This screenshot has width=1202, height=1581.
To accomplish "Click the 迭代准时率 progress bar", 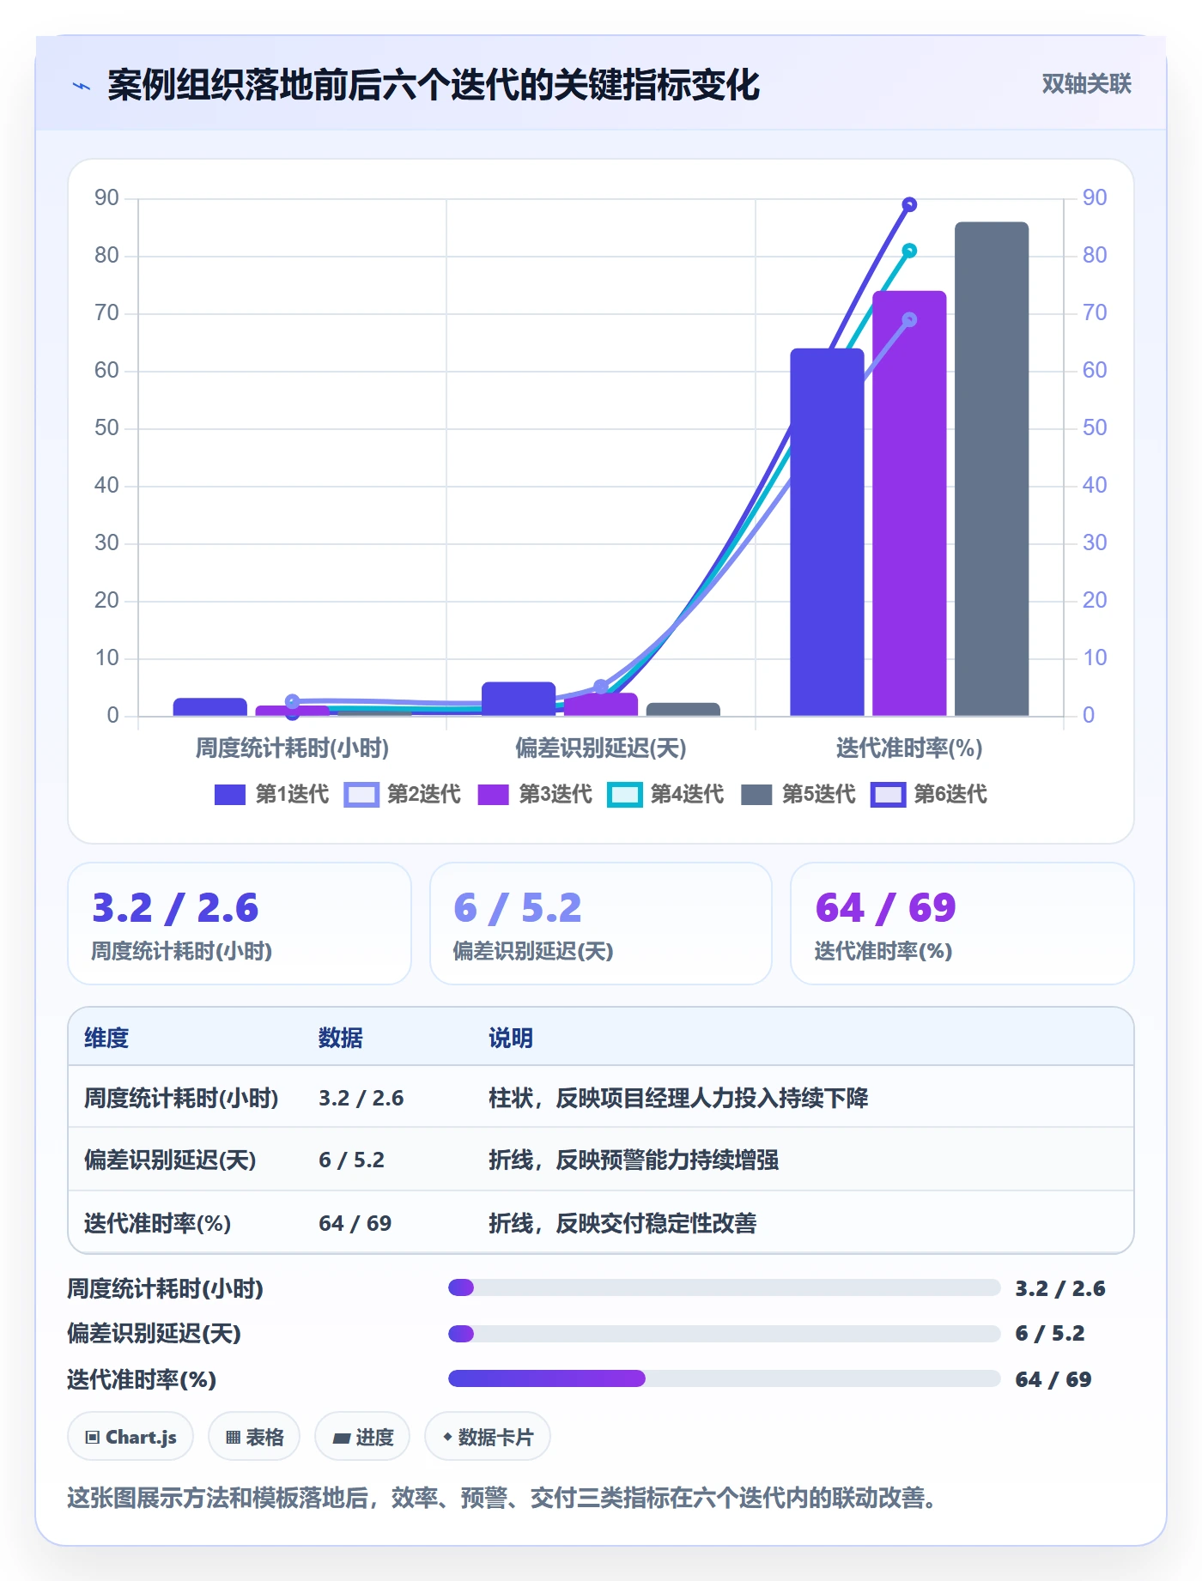I will click(724, 1378).
